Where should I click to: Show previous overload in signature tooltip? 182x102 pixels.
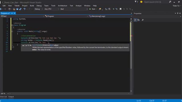23,45
